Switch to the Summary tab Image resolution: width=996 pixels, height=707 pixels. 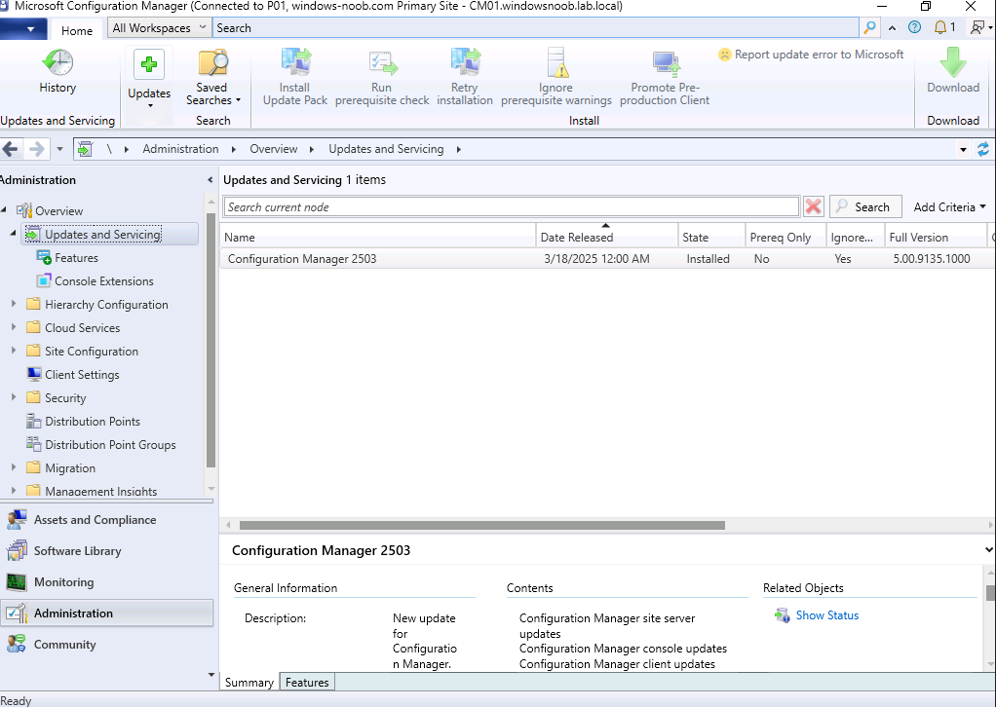pos(249,683)
